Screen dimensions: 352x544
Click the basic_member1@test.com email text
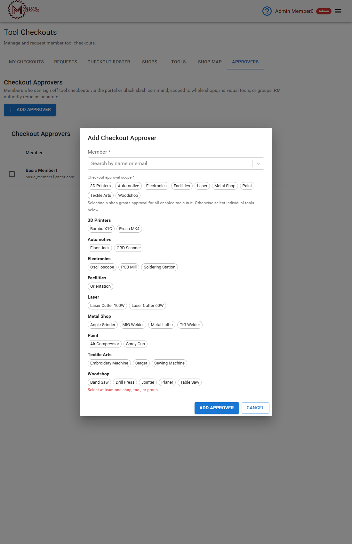coord(50,177)
